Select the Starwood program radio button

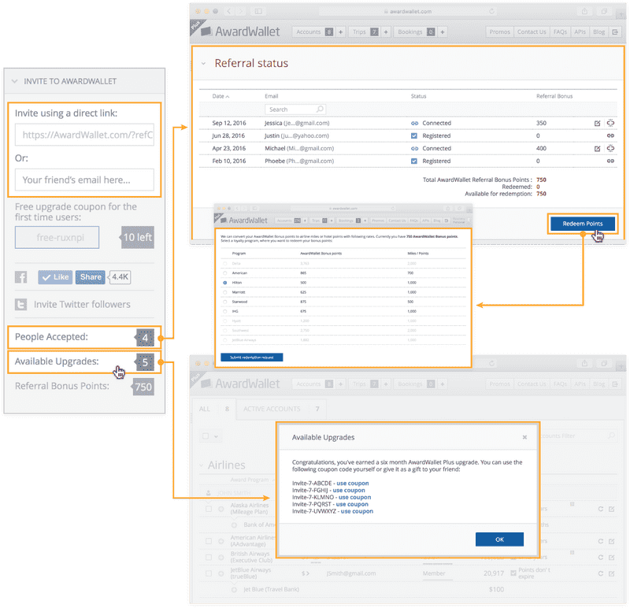224,302
